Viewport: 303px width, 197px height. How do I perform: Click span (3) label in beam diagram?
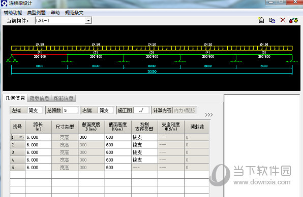(x=151, y=52)
